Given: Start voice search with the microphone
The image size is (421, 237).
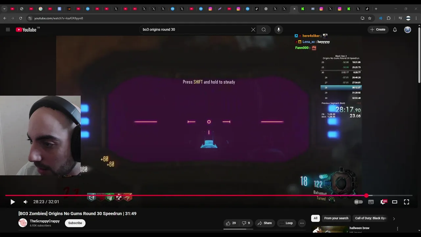Looking at the screenshot, I should pyautogui.click(x=279, y=30).
